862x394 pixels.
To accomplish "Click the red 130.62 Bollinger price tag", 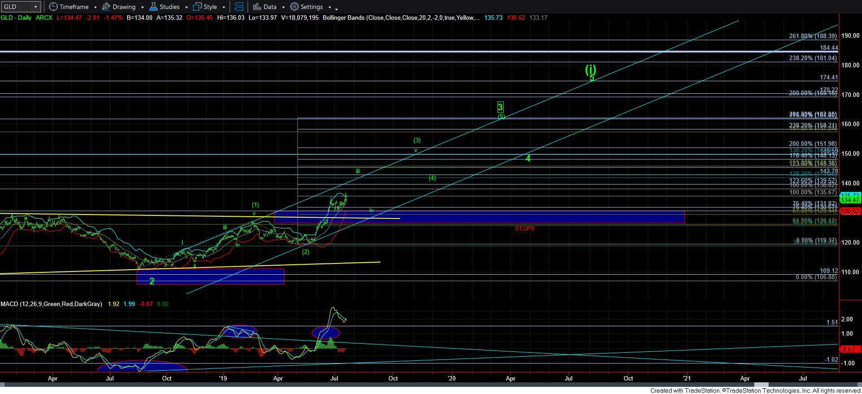I will pos(850,211).
